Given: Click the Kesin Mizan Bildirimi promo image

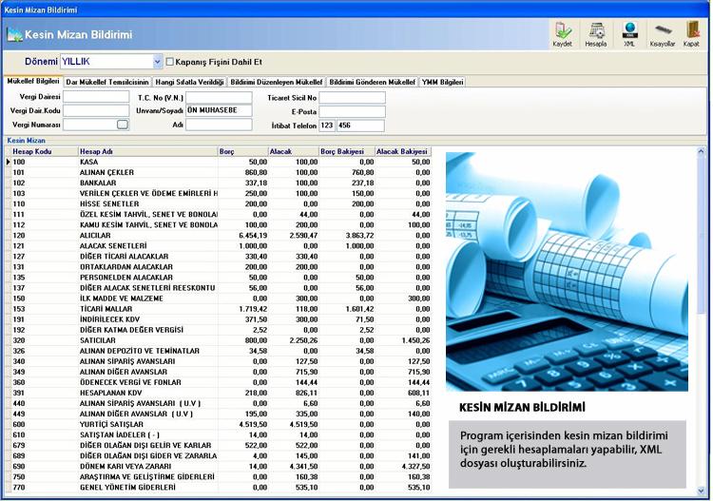Looking at the screenshot, I should (568, 271).
